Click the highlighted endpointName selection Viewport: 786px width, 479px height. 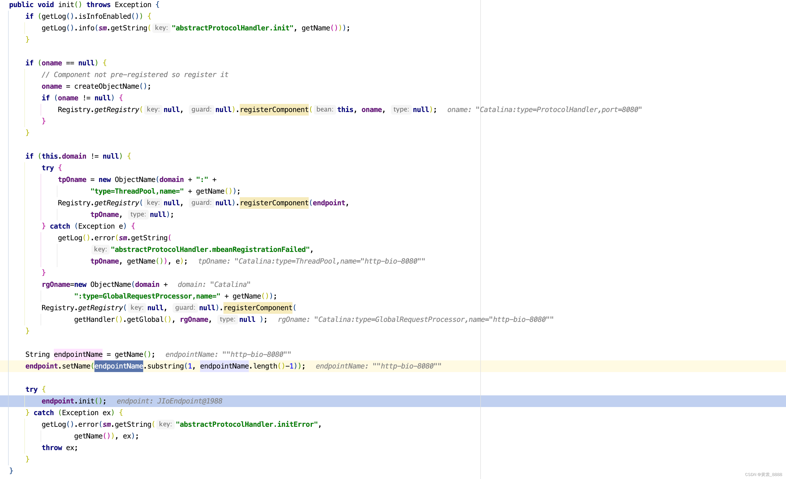coord(118,366)
